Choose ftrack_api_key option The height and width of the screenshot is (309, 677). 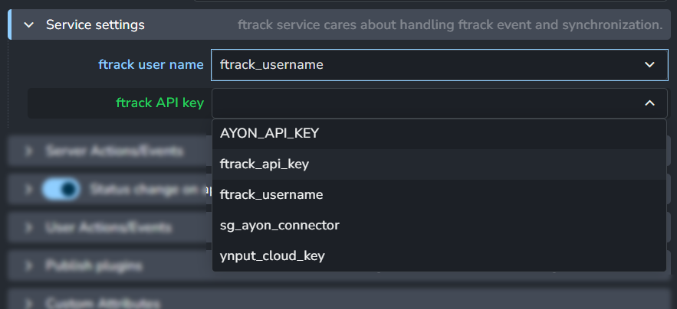point(265,164)
